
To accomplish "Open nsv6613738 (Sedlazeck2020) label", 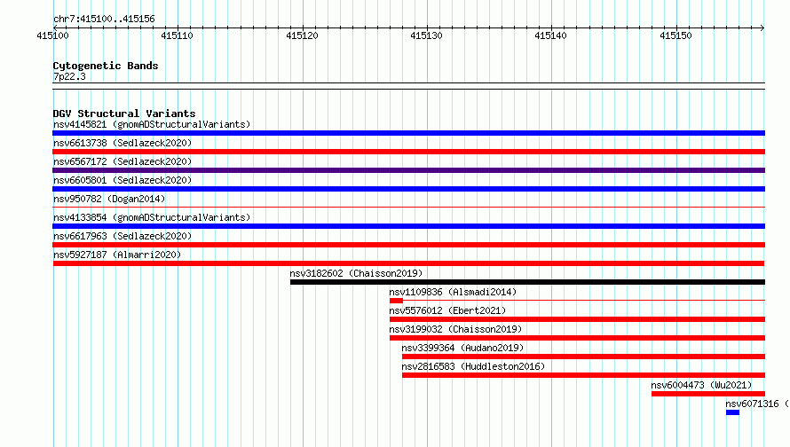I will [x=122, y=143].
